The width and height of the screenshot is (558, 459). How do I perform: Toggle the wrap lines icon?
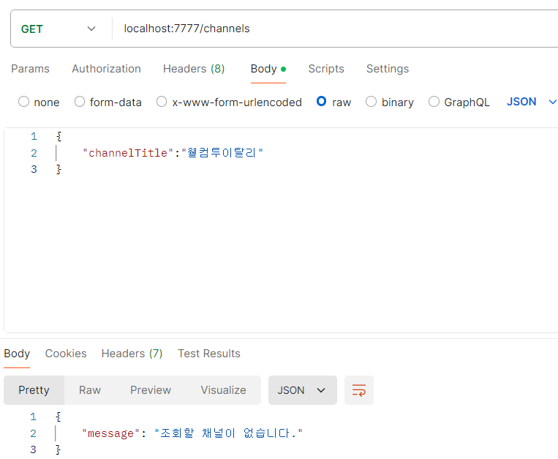(359, 390)
